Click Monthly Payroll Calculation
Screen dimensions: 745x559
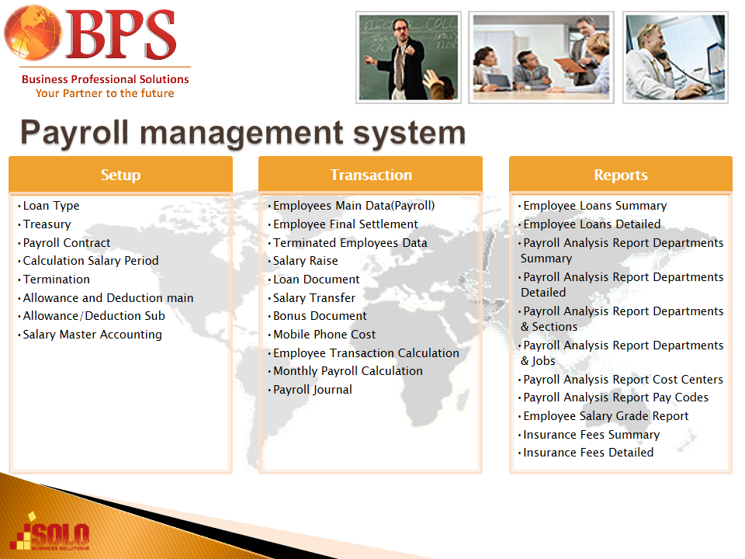(x=348, y=371)
